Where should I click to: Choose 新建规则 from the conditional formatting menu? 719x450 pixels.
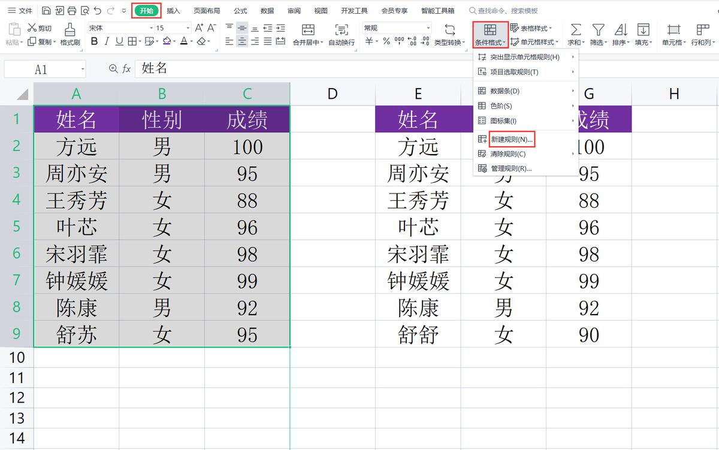[x=512, y=138]
